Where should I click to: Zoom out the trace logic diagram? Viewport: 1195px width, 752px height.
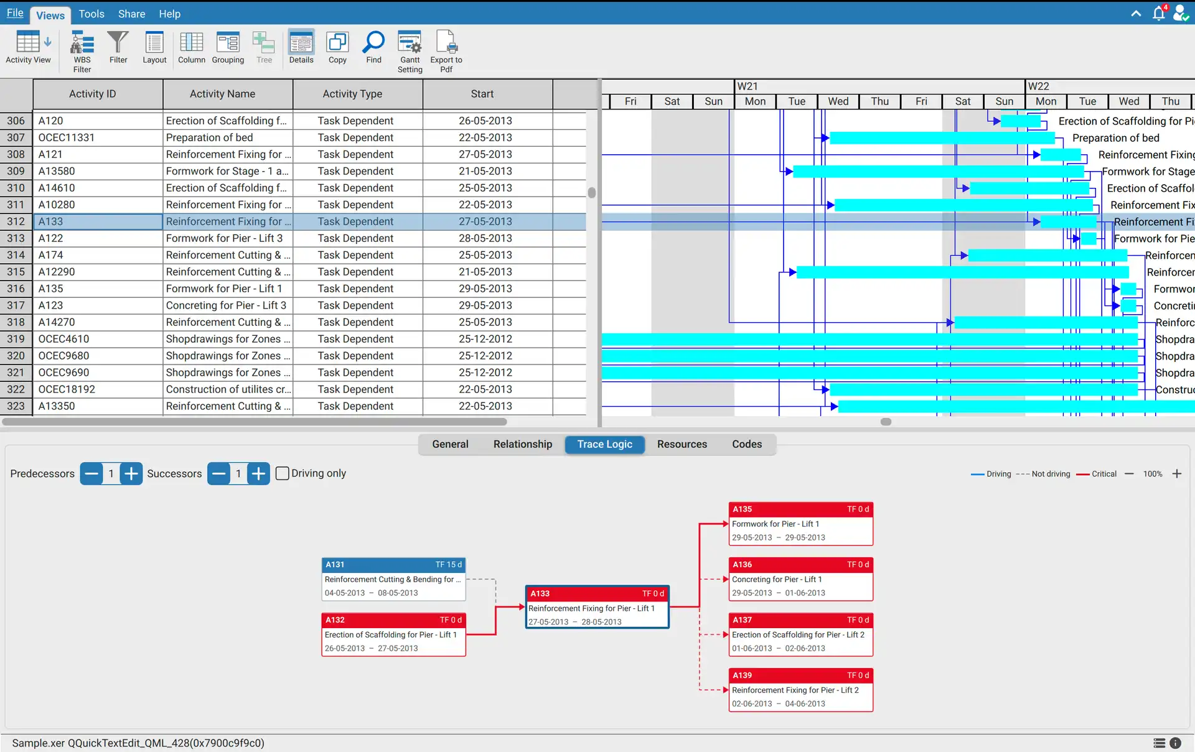(x=1129, y=474)
